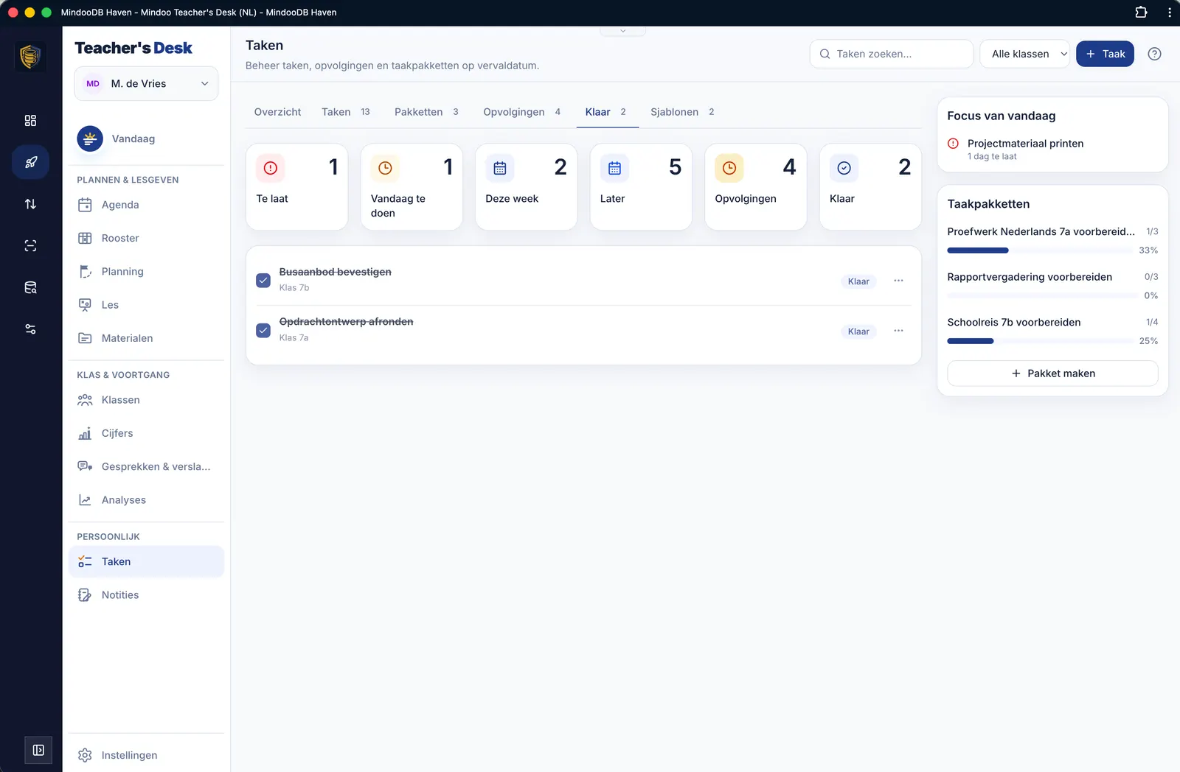
Task: Open the title bar three-dot menu
Action: coord(1170,13)
